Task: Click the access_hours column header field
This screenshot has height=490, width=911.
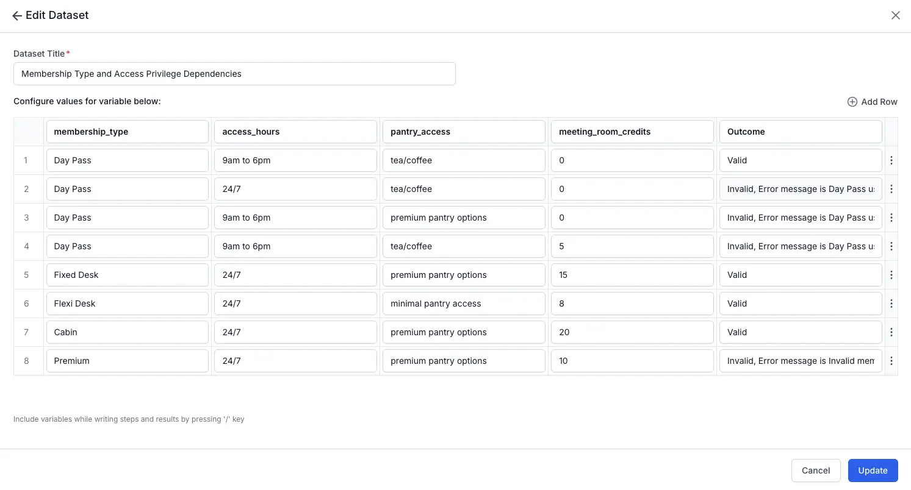Action: 295,132
